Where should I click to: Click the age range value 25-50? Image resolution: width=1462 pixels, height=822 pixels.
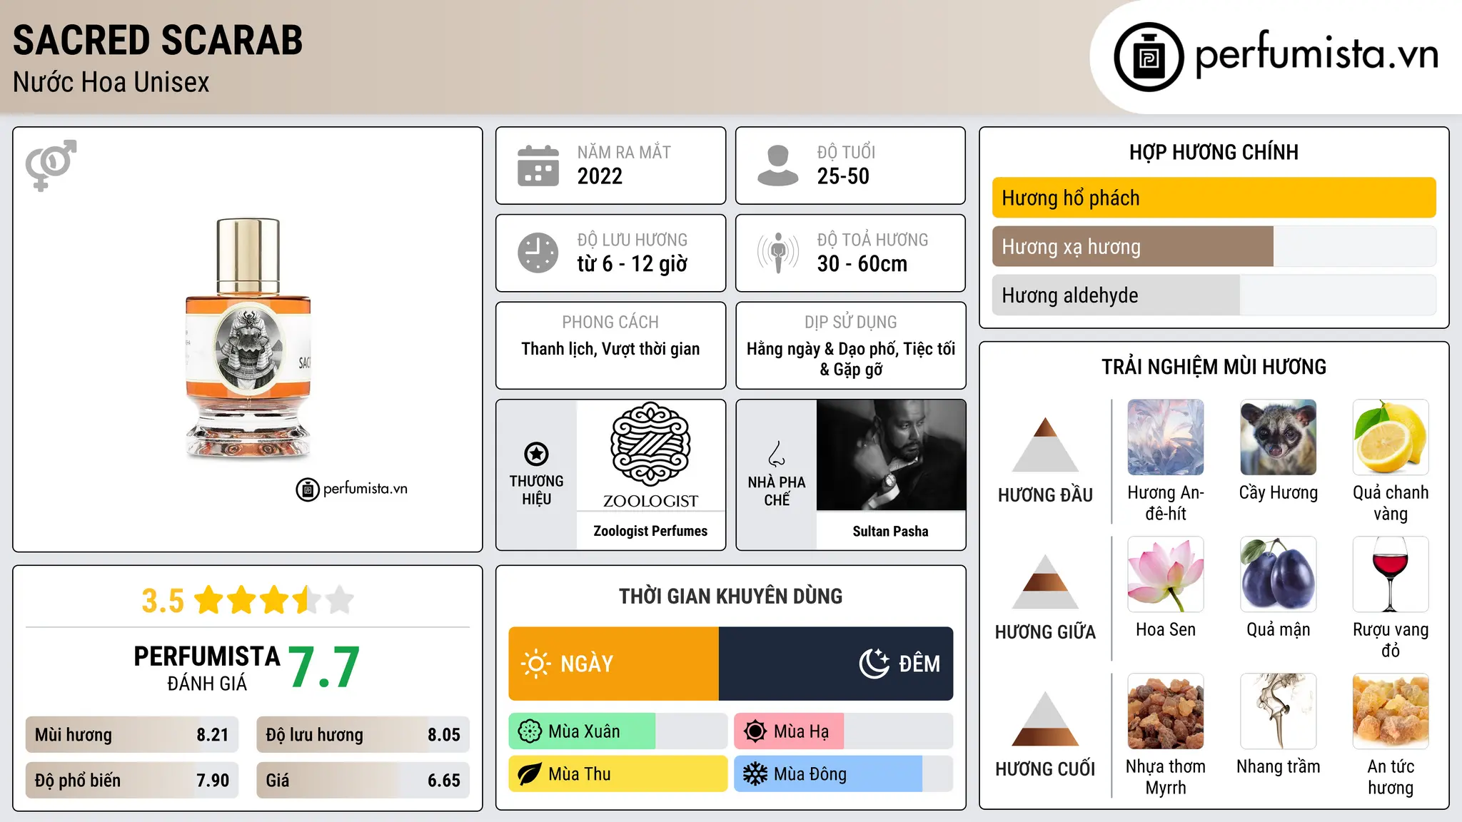point(843,176)
